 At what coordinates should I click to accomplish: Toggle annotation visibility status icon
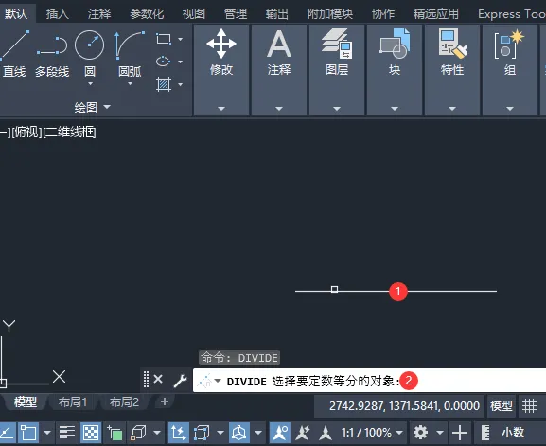click(280, 433)
